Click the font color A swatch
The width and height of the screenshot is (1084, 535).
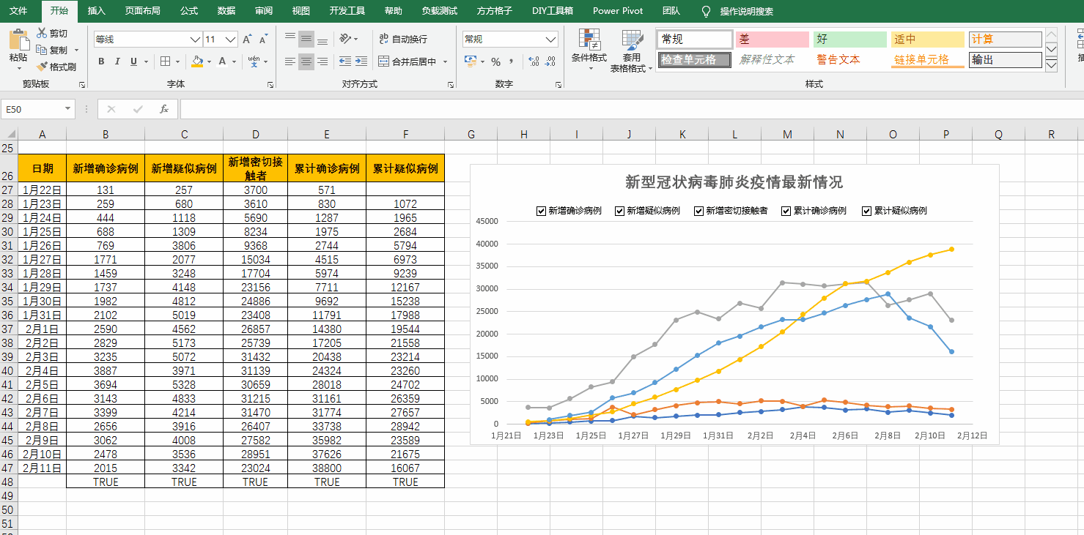pos(223,61)
